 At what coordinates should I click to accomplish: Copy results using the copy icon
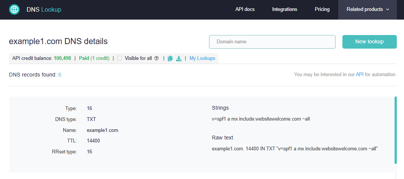click(x=170, y=58)
